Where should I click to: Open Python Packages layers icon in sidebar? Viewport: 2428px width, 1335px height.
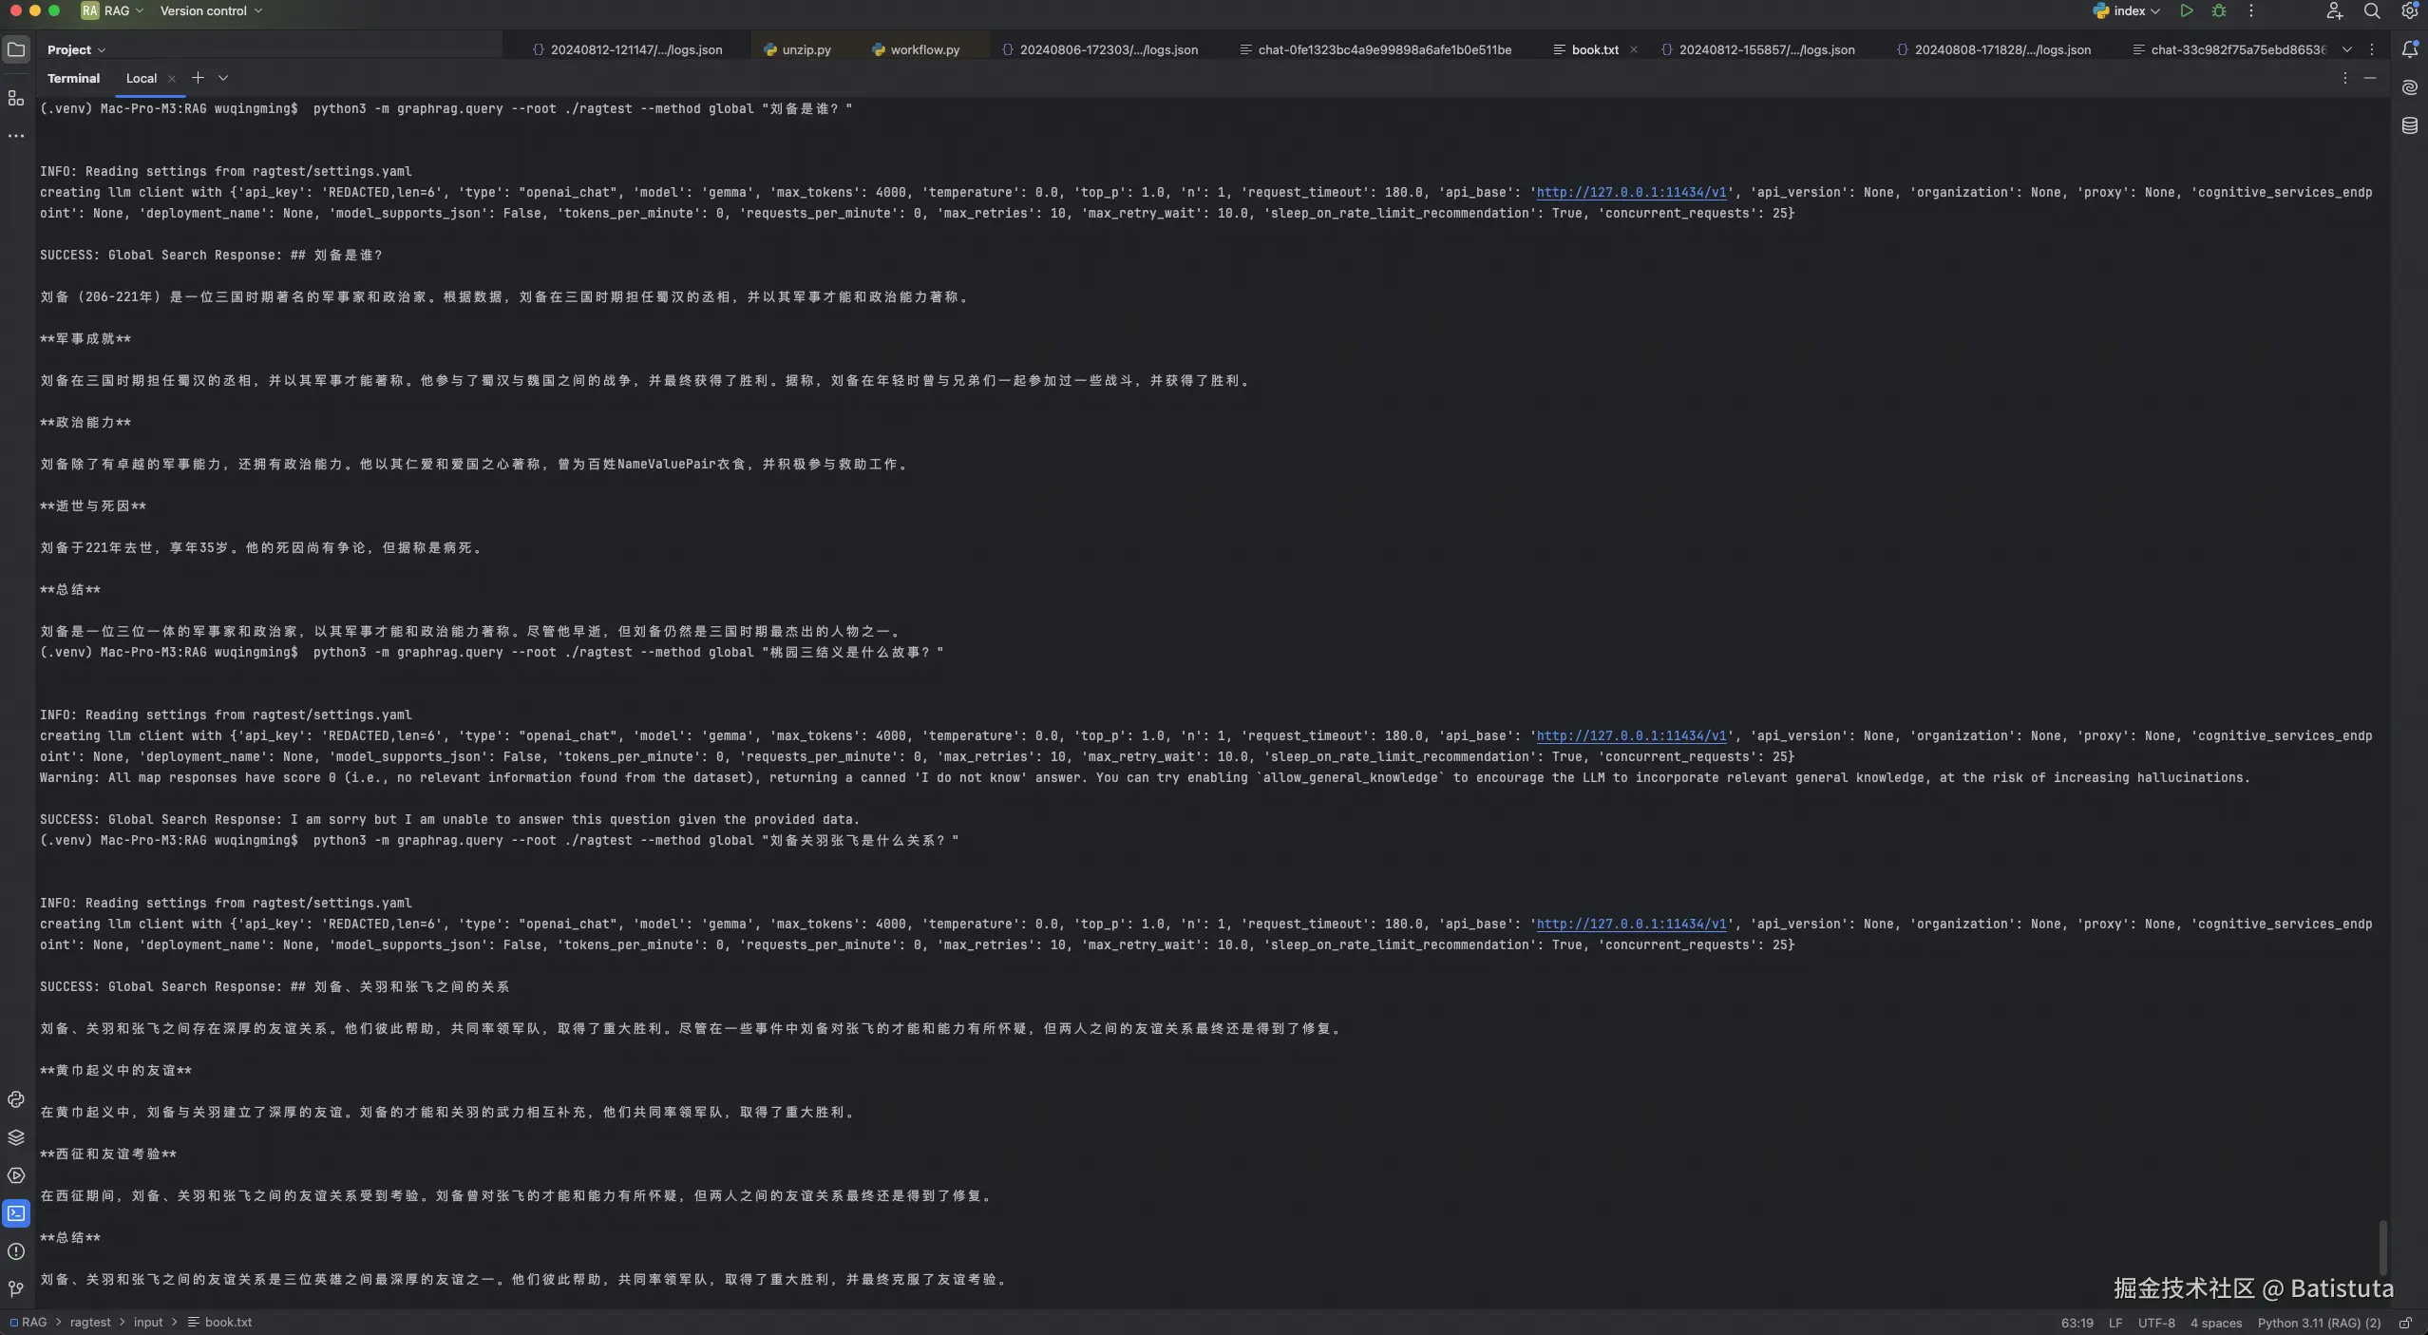point(16,1137)
